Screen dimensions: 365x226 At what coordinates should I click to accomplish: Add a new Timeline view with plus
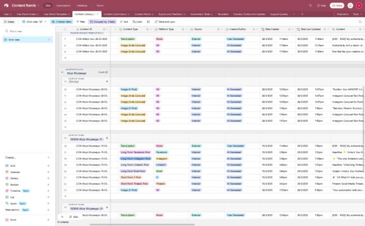point(49,191)
